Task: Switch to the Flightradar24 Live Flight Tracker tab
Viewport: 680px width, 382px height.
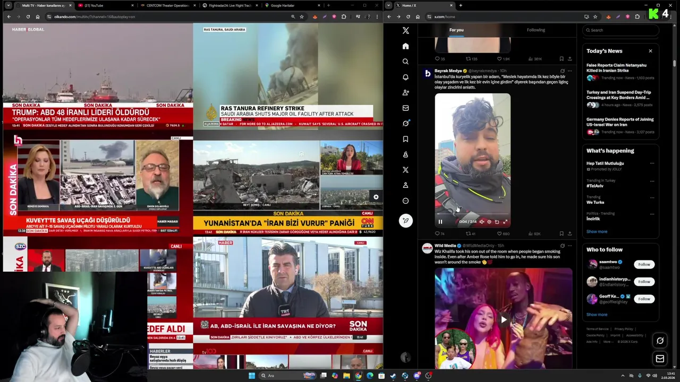Action: point(229,5)
